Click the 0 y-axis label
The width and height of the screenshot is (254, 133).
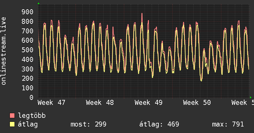coord(31,97)
